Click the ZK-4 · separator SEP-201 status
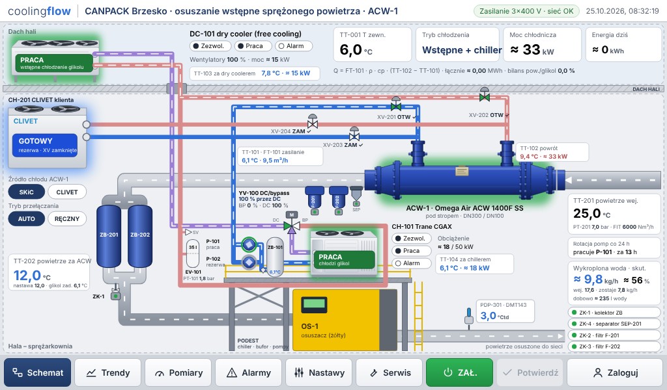The height and width of the screenshot is (390, 667). [614, 324]
